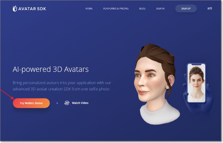Screen dimensions: 223x143
Task: Switch language via Chinese characters link
Action: (209, 8)
